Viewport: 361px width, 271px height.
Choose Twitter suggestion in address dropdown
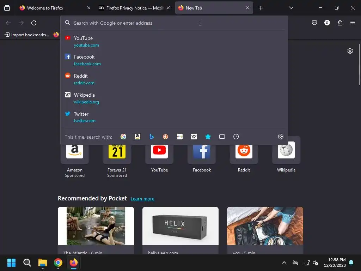(x=174, y=117)
